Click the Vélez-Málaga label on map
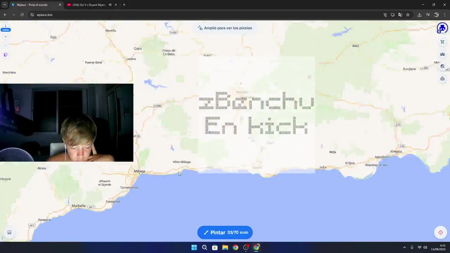The width and height of the screenshot is (450, 253). [x=181, y=162]
